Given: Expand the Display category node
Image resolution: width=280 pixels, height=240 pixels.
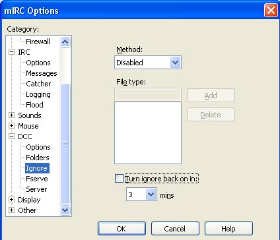Looking at the screenshot, I should click(11, 200).
